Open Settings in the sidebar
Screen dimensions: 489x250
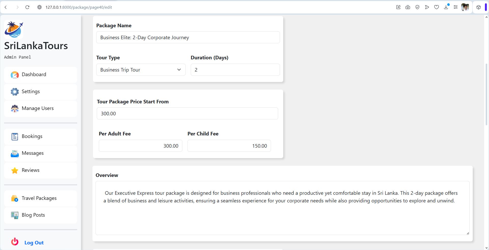click(x=40, y=92)
